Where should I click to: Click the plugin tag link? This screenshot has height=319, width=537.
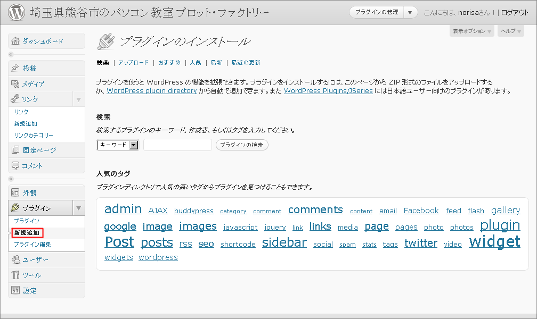[x=500, y=225]
